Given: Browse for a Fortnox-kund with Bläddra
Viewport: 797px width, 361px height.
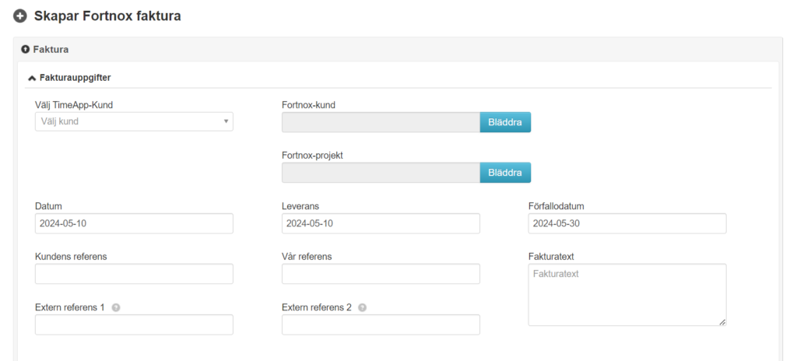Looking at the screenshot, I should [x=505, y=122].
